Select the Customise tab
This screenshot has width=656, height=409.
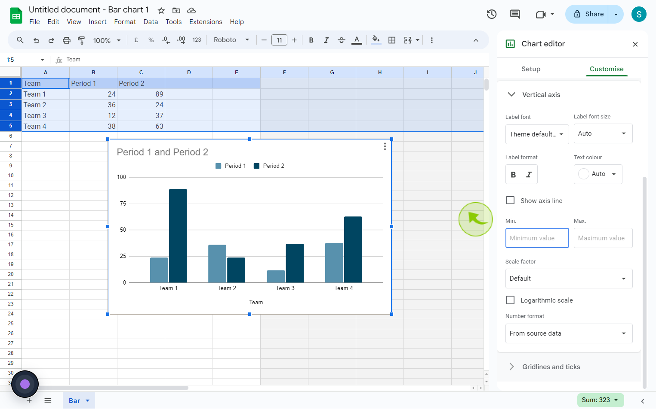point(607,69)
